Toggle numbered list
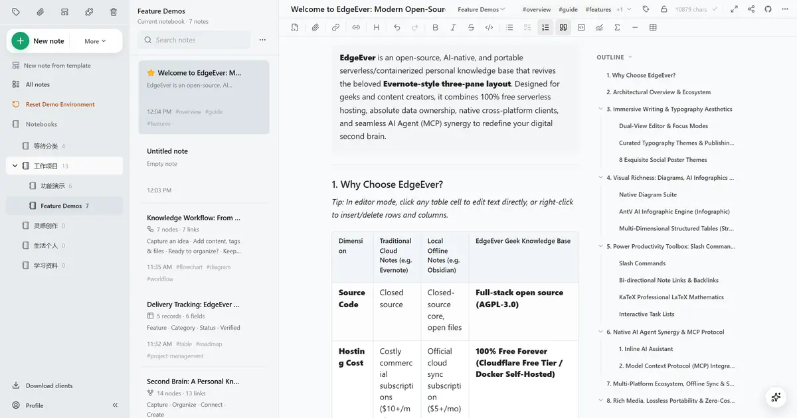The image size is (797, 418). point(545,27)
